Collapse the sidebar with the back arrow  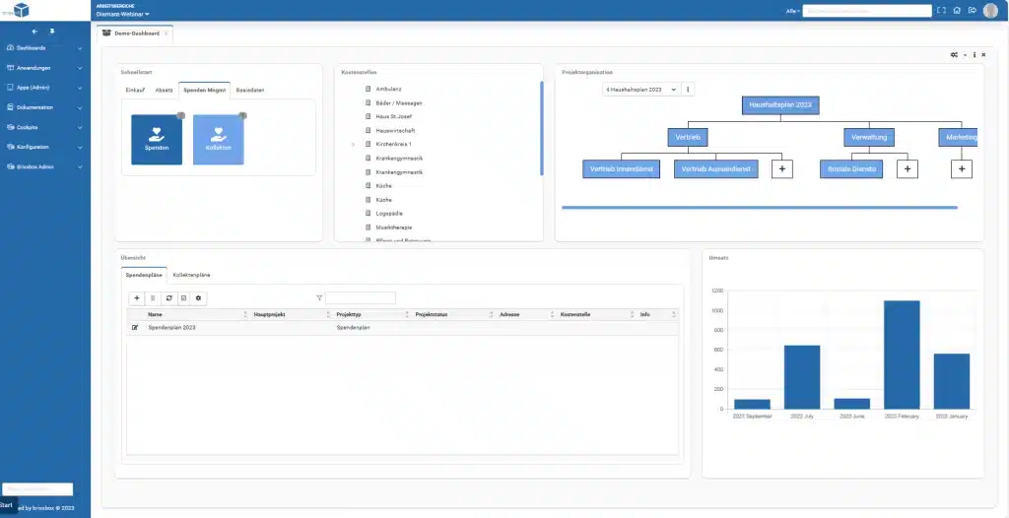point(34,31)
